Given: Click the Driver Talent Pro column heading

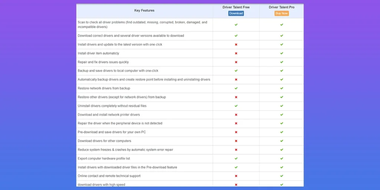Looking at the screenshot, I should pos(282,7).
